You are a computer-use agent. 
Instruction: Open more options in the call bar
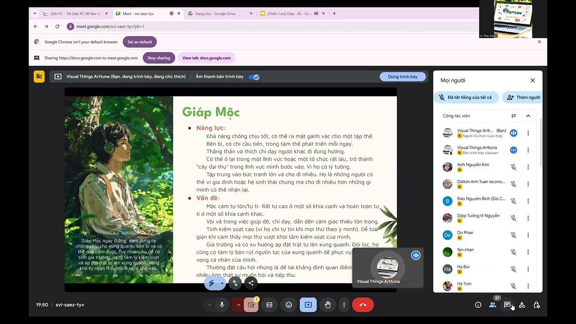344,305
